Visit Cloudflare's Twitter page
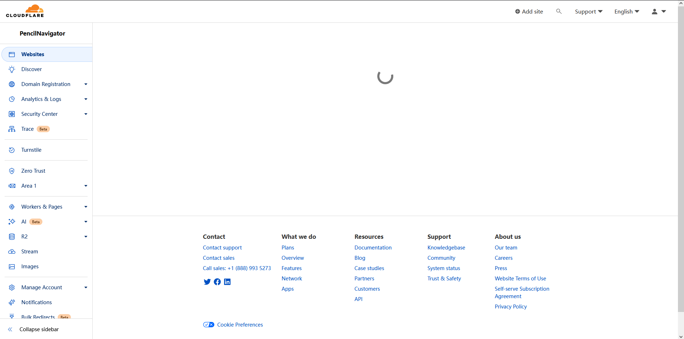This screenshot has height=339, width=684. click(x=207, y=282)
